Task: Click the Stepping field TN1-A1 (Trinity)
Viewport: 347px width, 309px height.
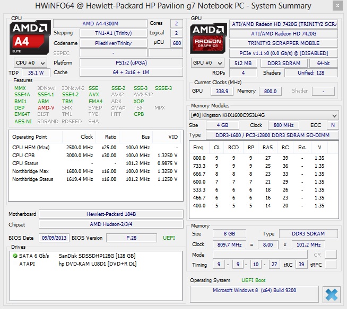Action: [x=114, y=33]
